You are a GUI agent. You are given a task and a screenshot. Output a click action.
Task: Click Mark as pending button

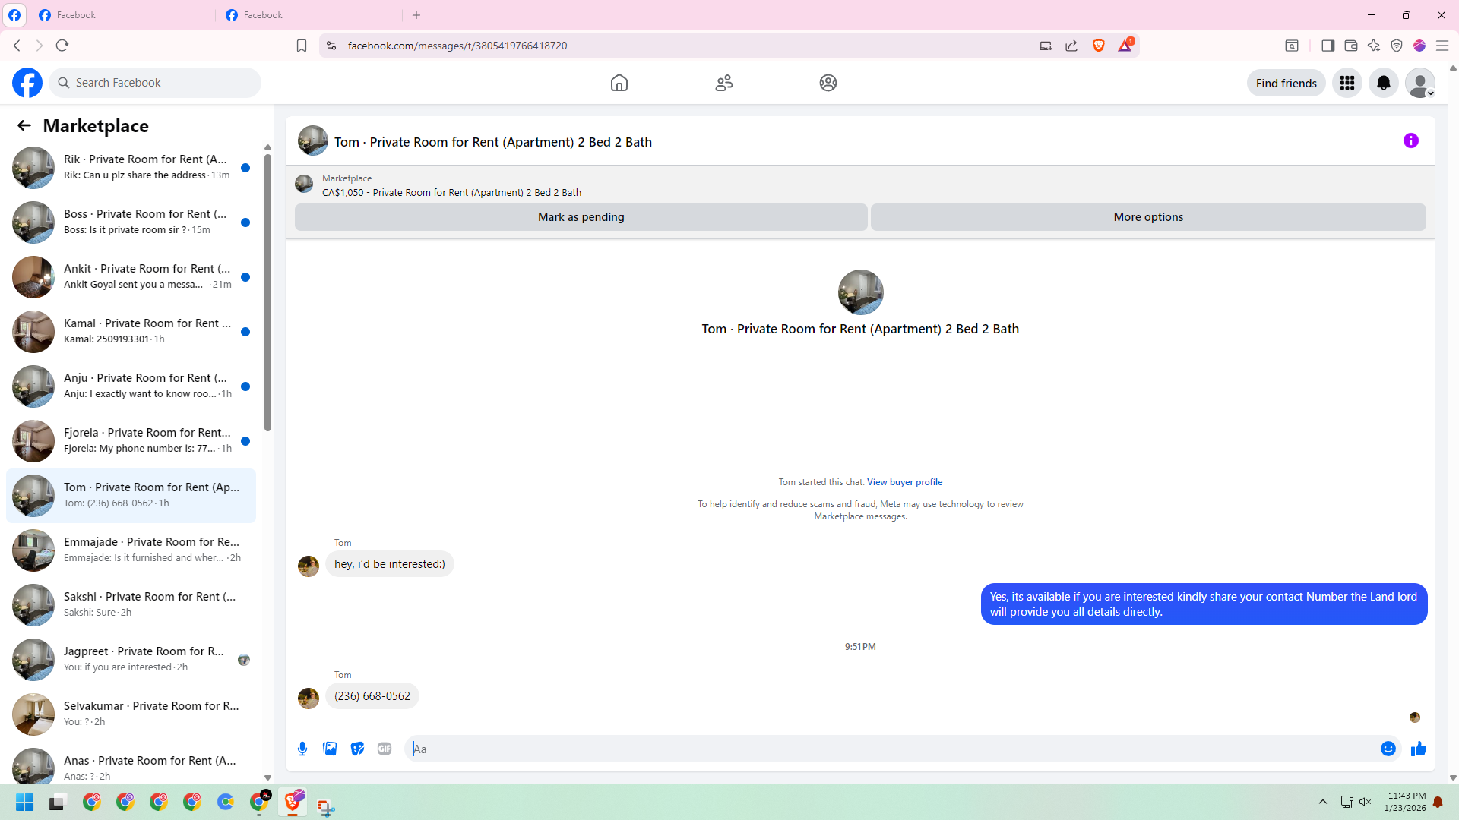pos(581,217)
